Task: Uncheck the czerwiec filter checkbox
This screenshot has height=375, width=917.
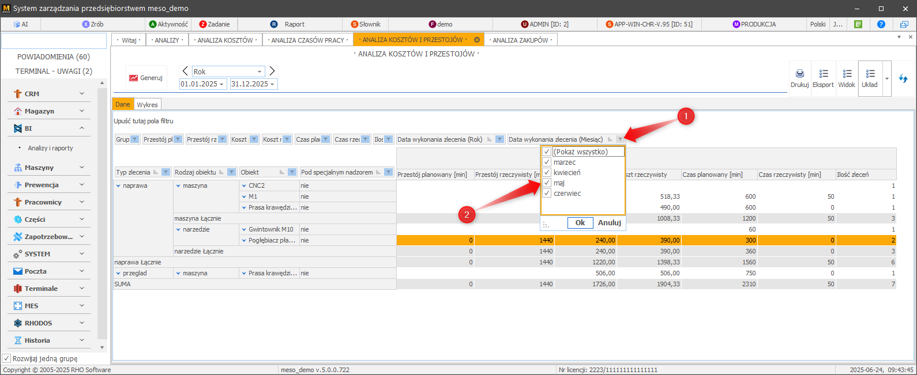Action: [547, 193]
